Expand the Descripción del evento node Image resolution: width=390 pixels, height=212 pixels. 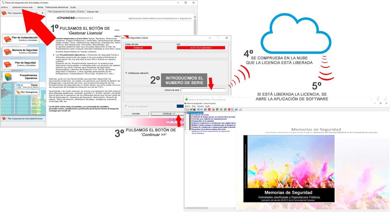pos(185,115)
